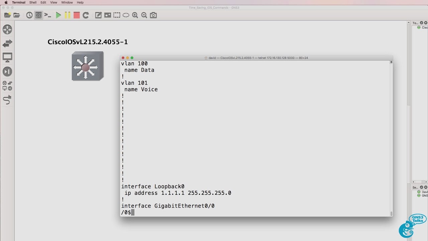Select the CiscoIOSvL2 switch node on canvas
428x241 pixels.
pyautogui.click(x=88, y=66)
